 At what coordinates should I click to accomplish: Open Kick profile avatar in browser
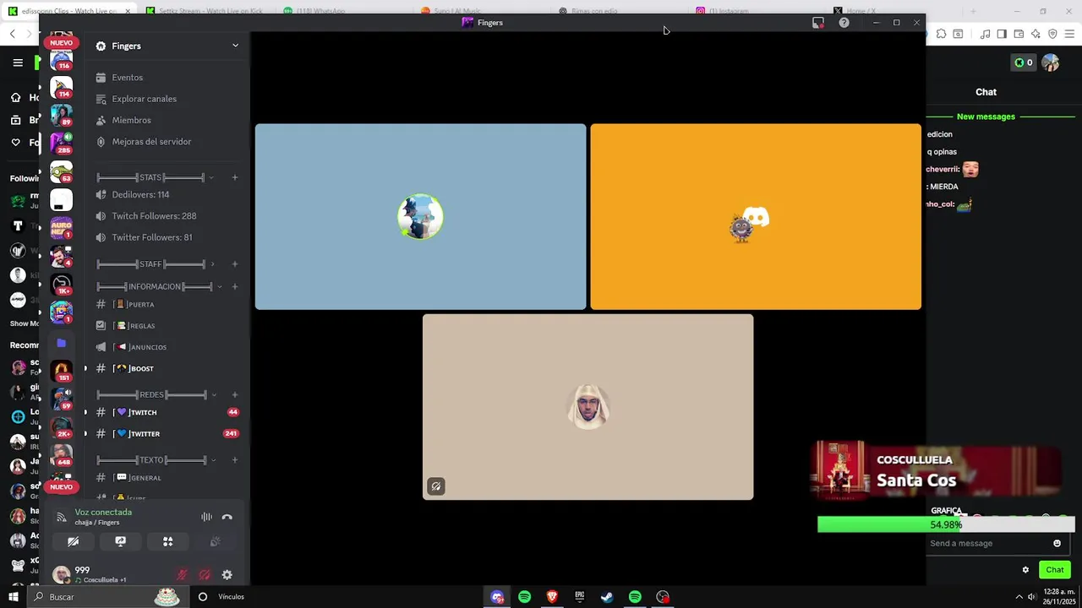[x=1051, y=62]
